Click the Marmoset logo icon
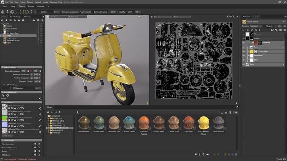 [x=3, y=2]
